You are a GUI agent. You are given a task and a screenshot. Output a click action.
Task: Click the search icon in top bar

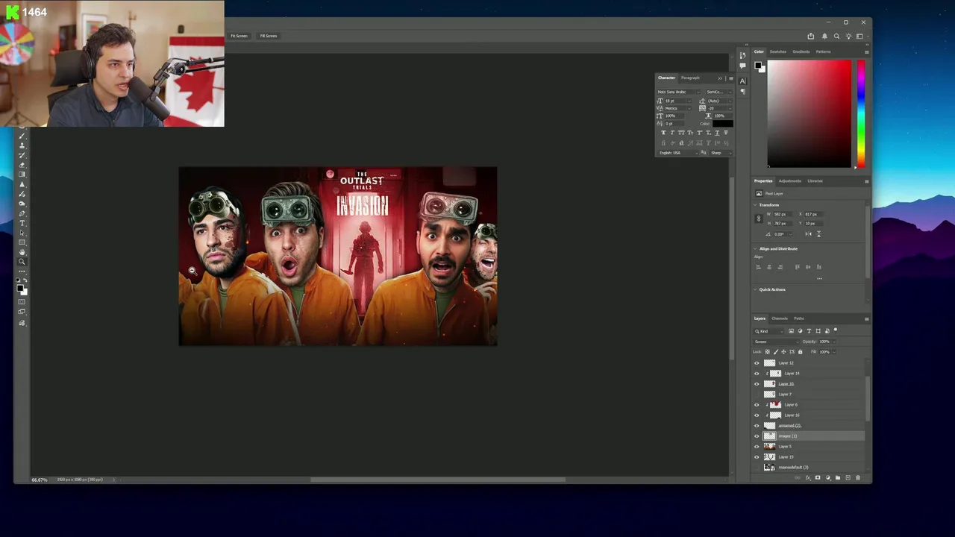(836, 36)
